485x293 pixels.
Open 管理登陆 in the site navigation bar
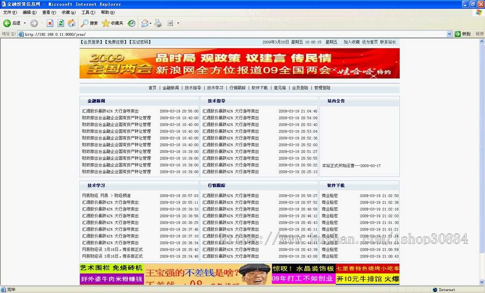point(322,88)
